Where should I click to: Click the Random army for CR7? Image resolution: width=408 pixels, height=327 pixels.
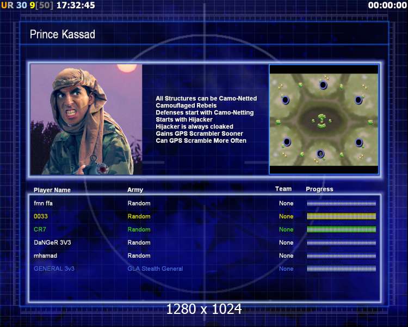(x=139, y=229)
